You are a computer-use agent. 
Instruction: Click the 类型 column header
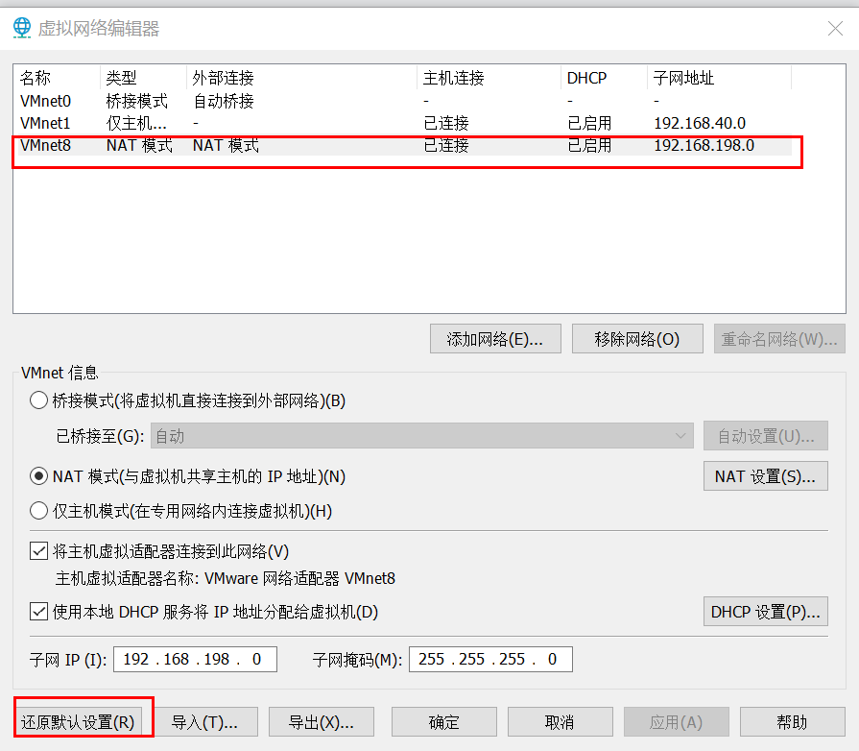click(144, 78)
